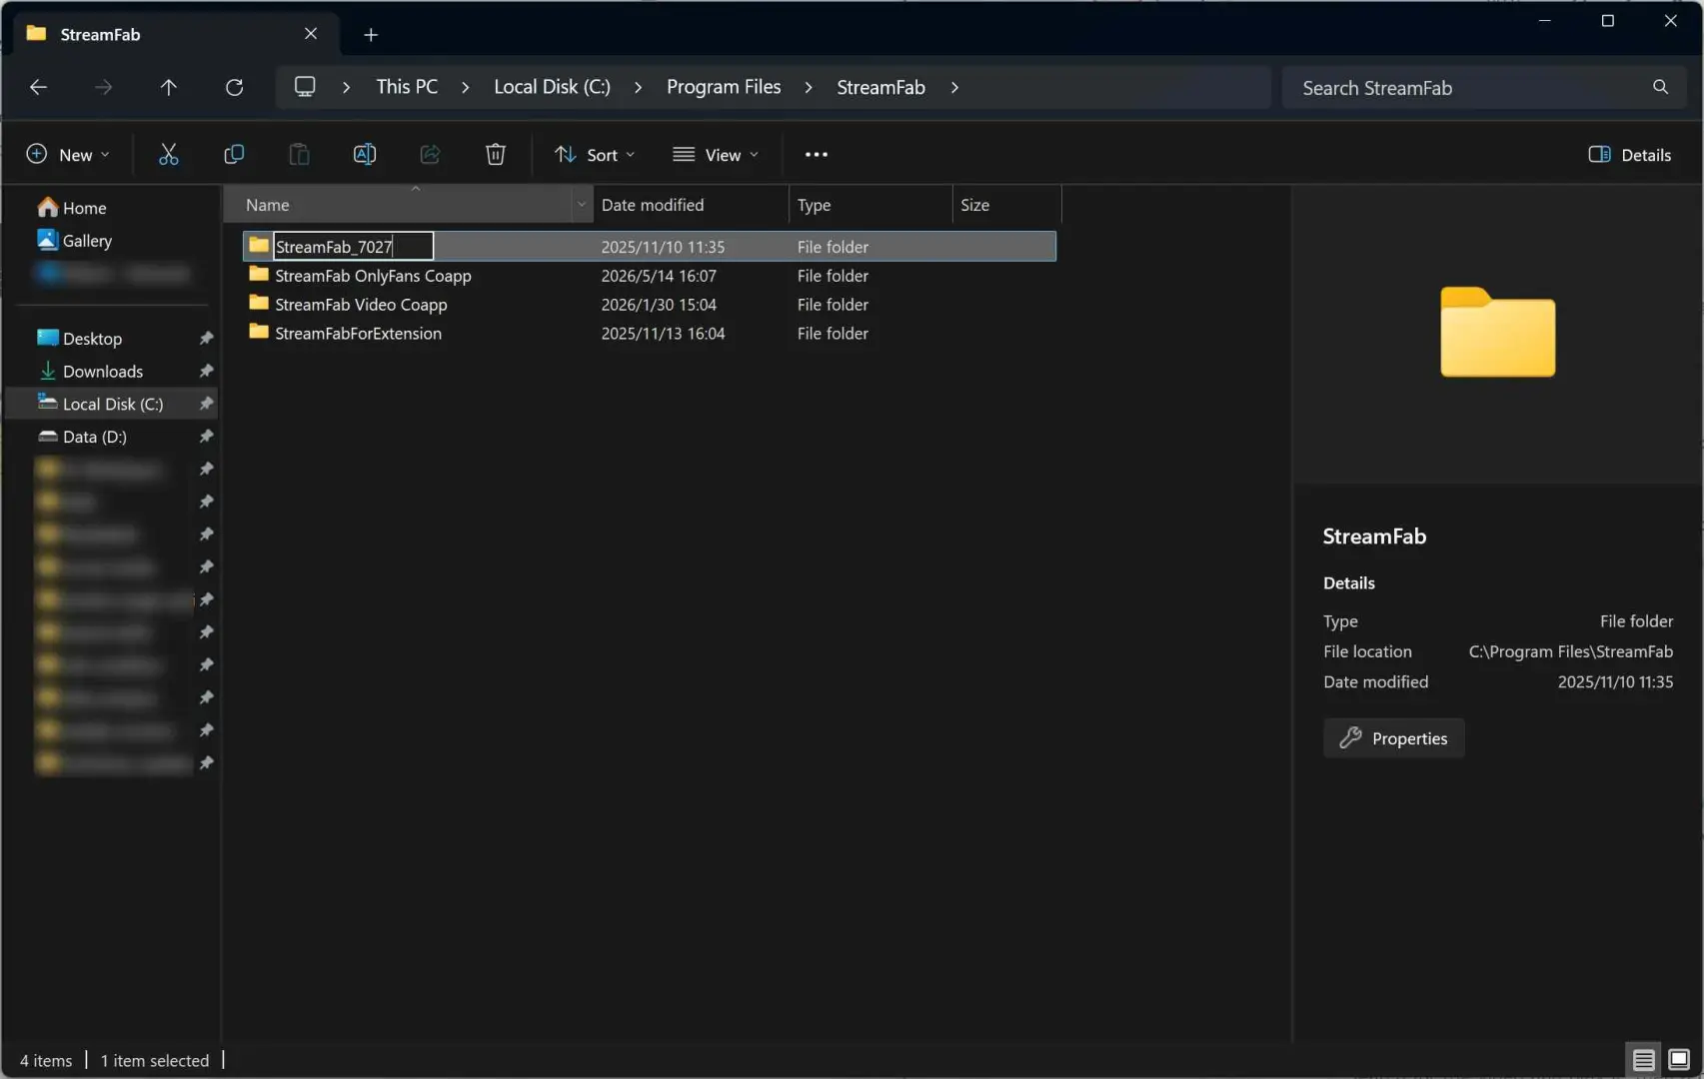Open the See more three-dots menu
The image size is (1704, 1079).
pyautogui.click(x=817, y=154)
